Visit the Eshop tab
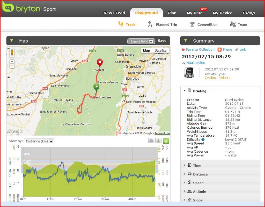265x207 pixels. (248, 13)
